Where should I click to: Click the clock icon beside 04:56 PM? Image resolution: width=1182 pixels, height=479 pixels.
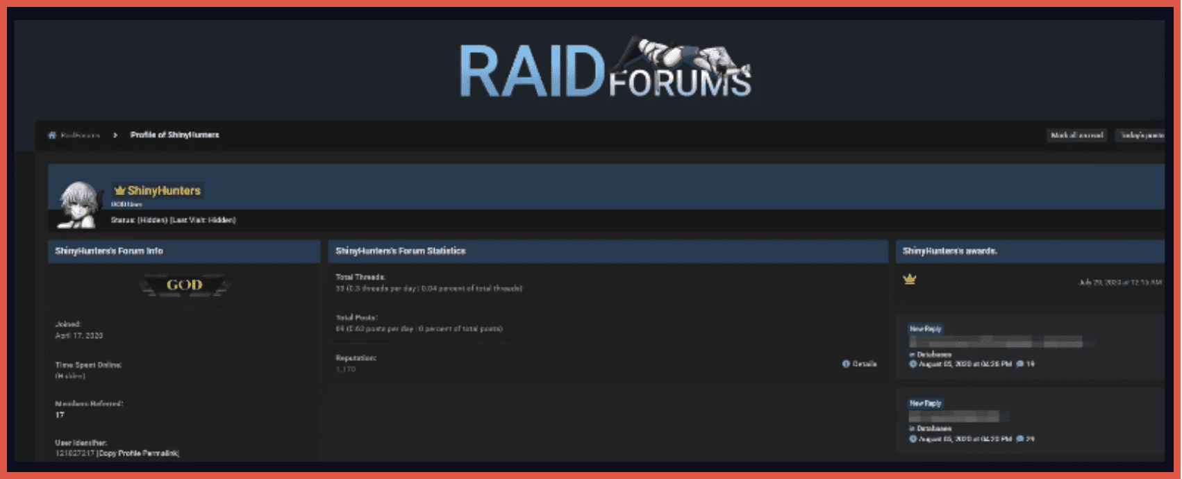913,364
